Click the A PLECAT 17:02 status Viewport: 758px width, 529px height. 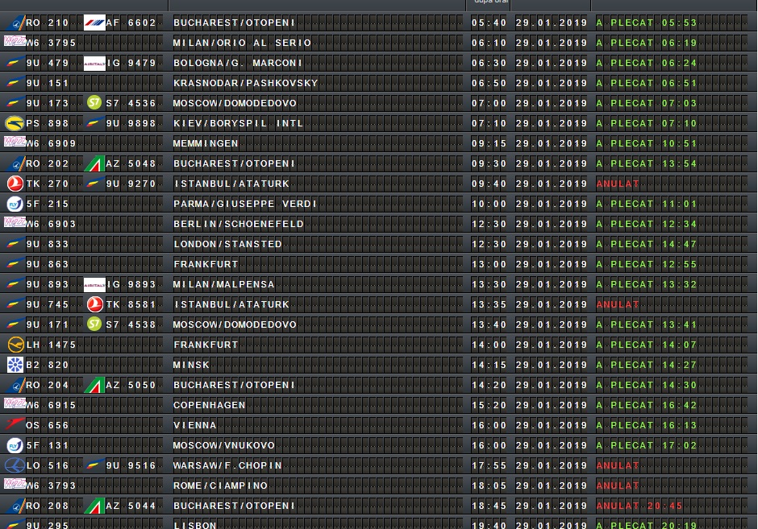(x=647, y=445)
